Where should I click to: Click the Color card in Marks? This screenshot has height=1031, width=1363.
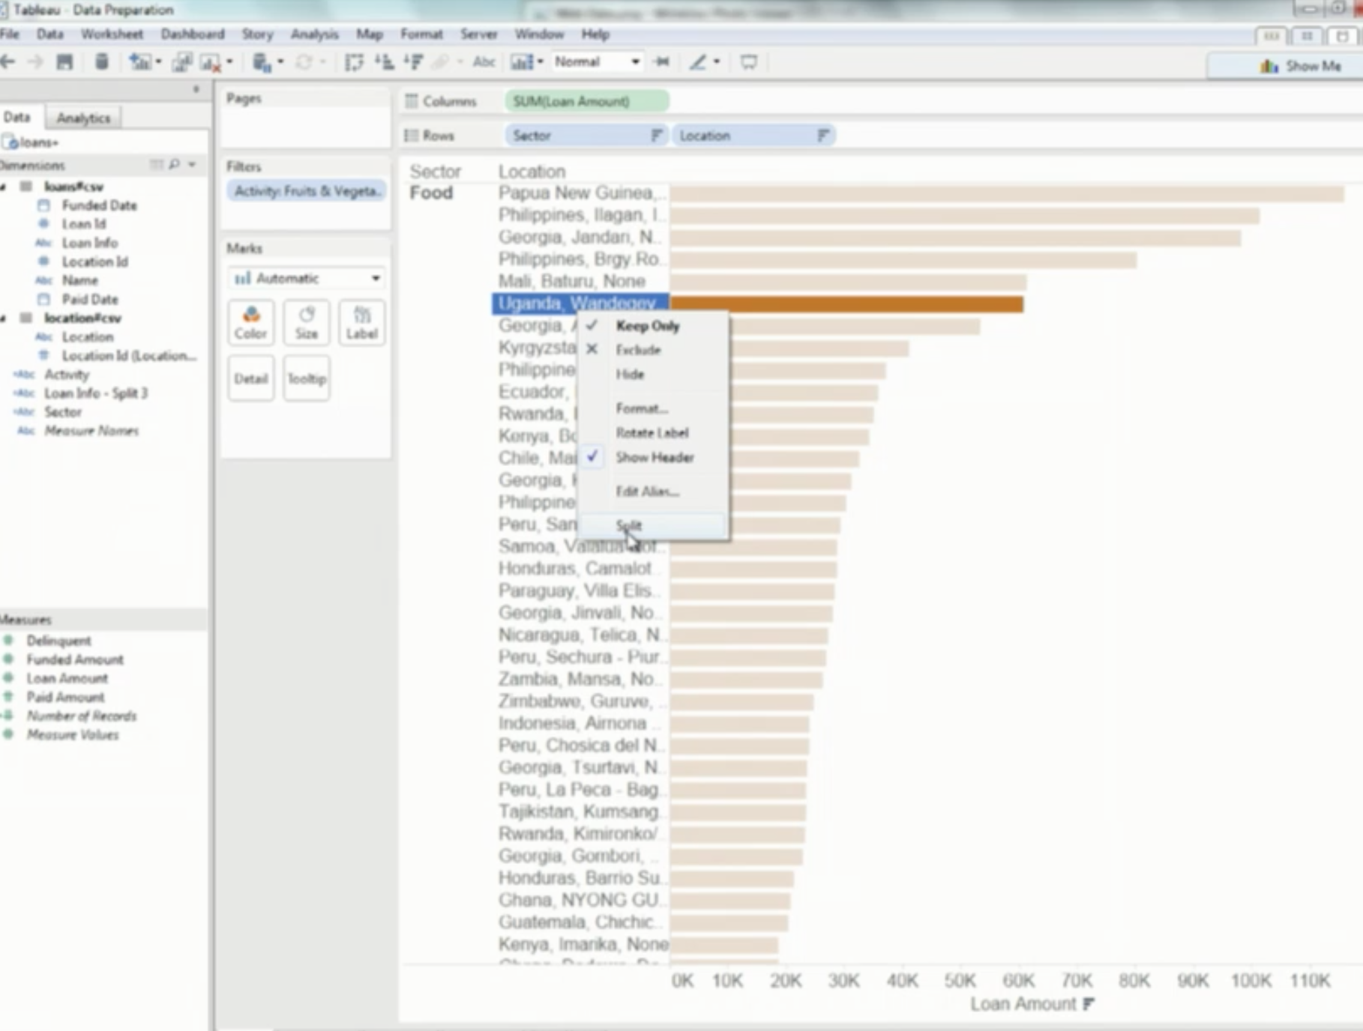point(250,323)
